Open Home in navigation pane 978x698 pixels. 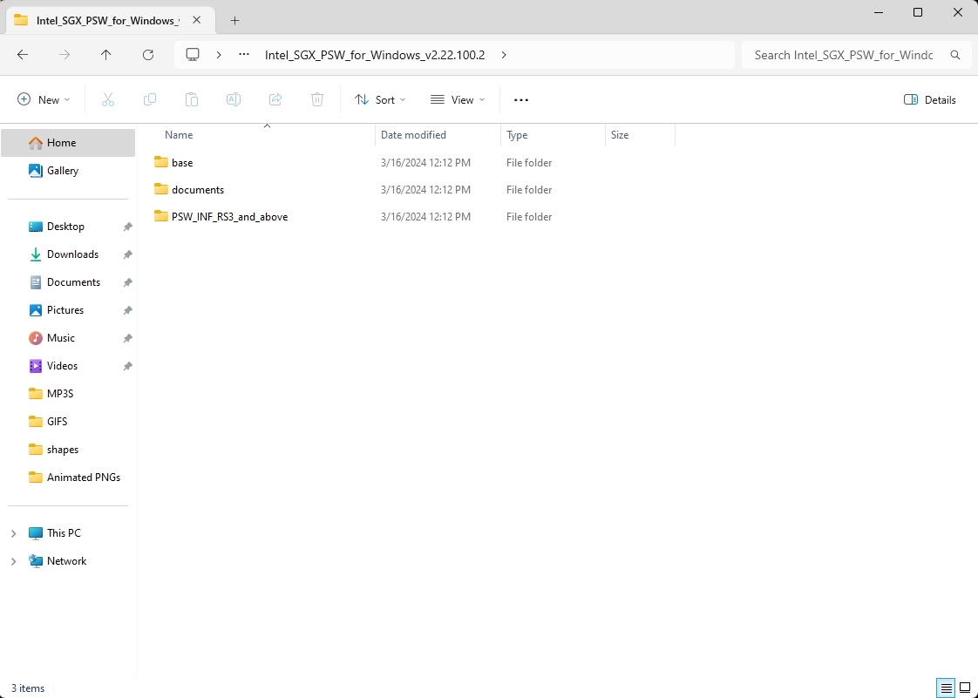coord(68,143)
